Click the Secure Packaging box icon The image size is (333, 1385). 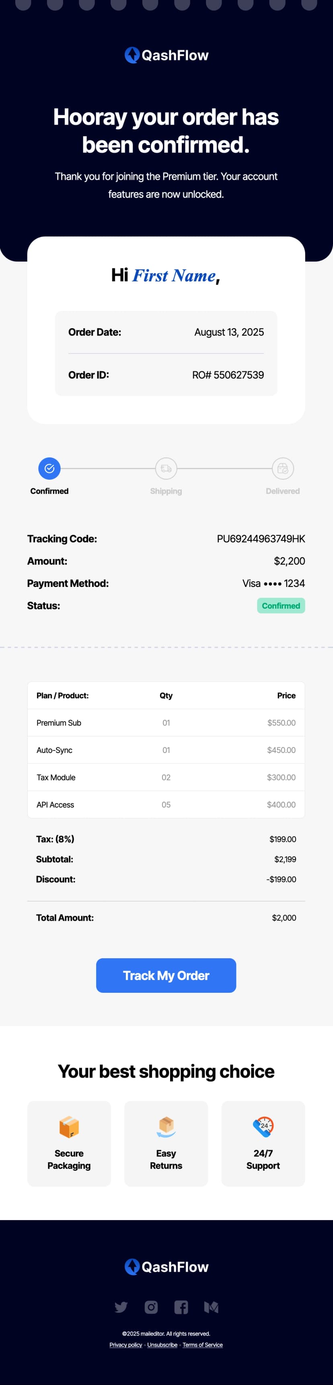(69, 1126)
